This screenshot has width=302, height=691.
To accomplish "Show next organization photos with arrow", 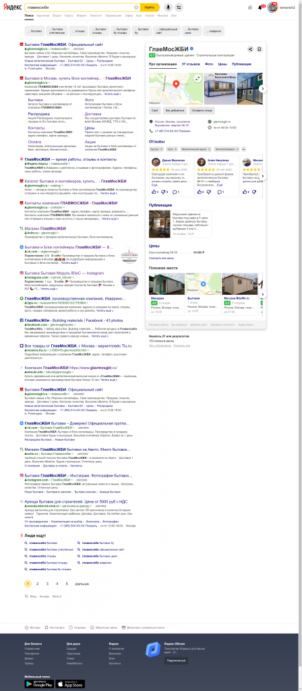I will [x=262, y=88].
